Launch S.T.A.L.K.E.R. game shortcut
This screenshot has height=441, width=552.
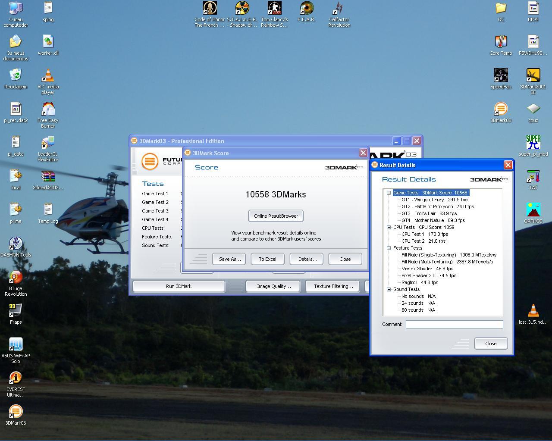[242, 8]
